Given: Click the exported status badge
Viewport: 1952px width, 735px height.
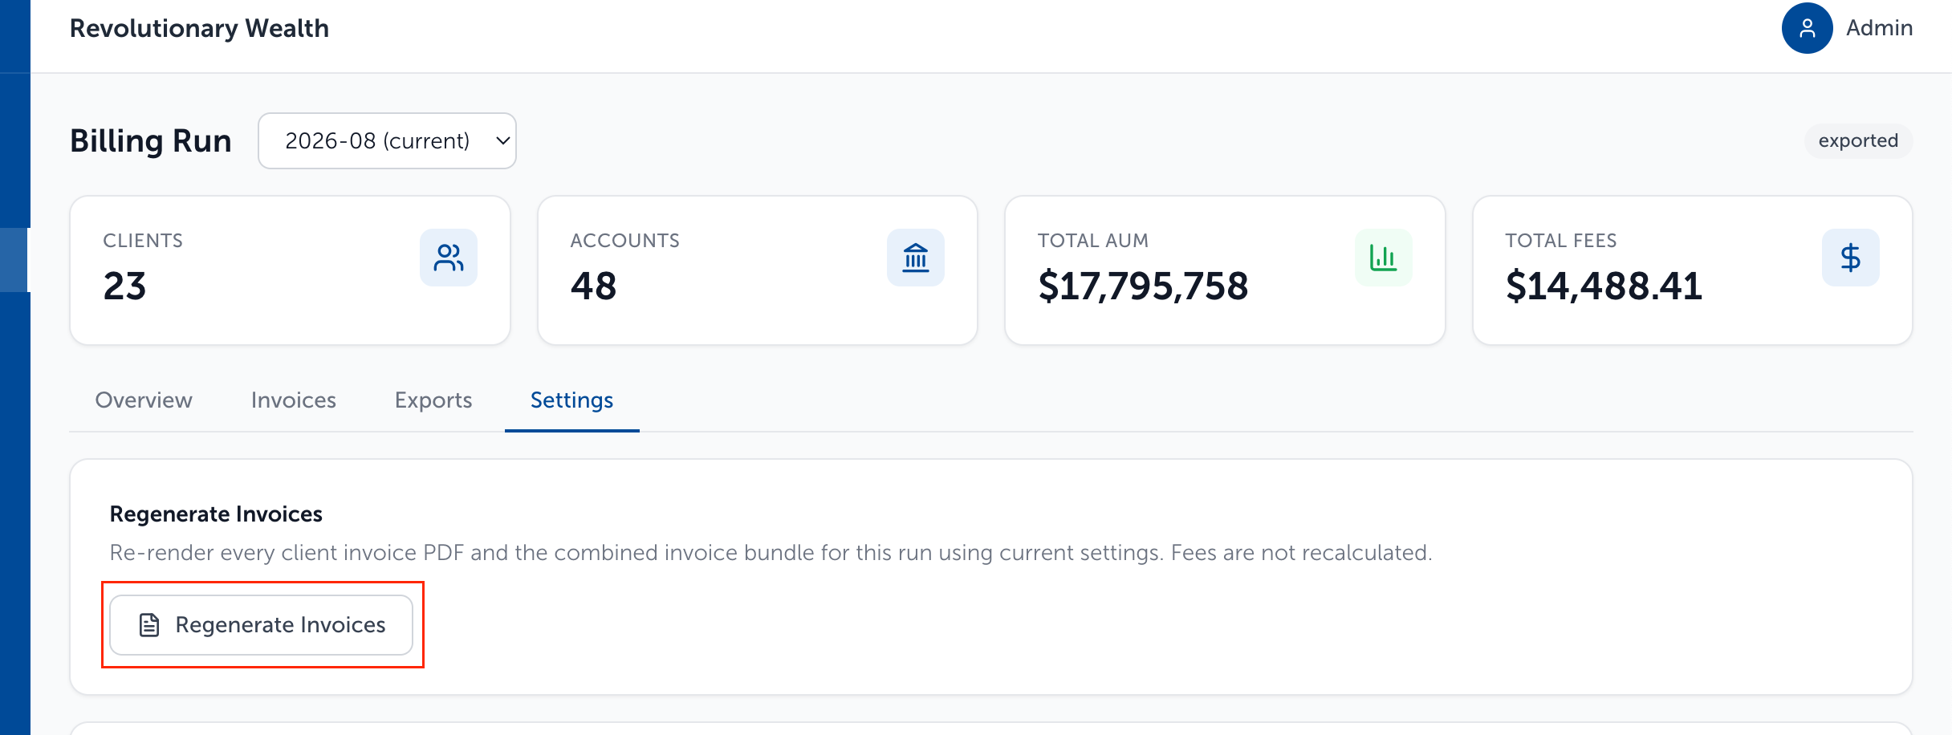Looking at the screenshot, I should [1858, 140].
